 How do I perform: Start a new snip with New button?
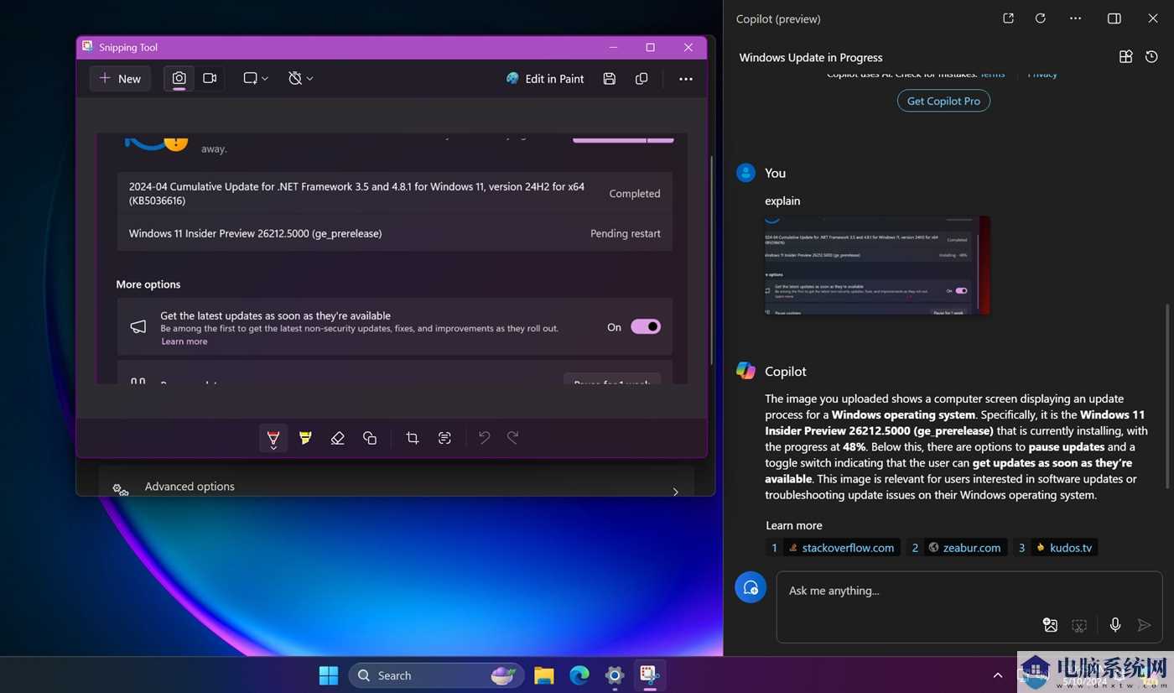click(x=120, y=78)
